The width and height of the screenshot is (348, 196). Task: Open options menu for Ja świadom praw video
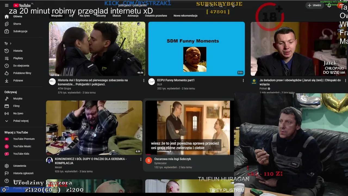click(346, 81)
